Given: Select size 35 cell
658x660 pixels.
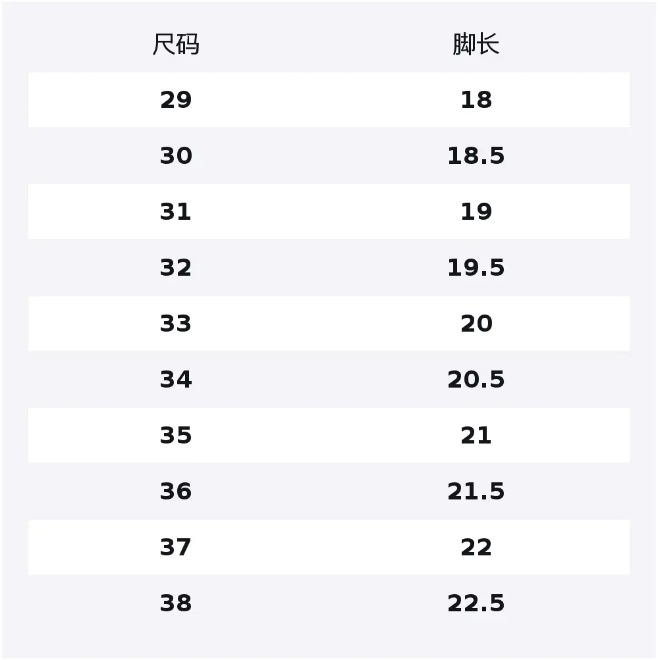Looking at the screenshot, I should [x=176, y=436].
